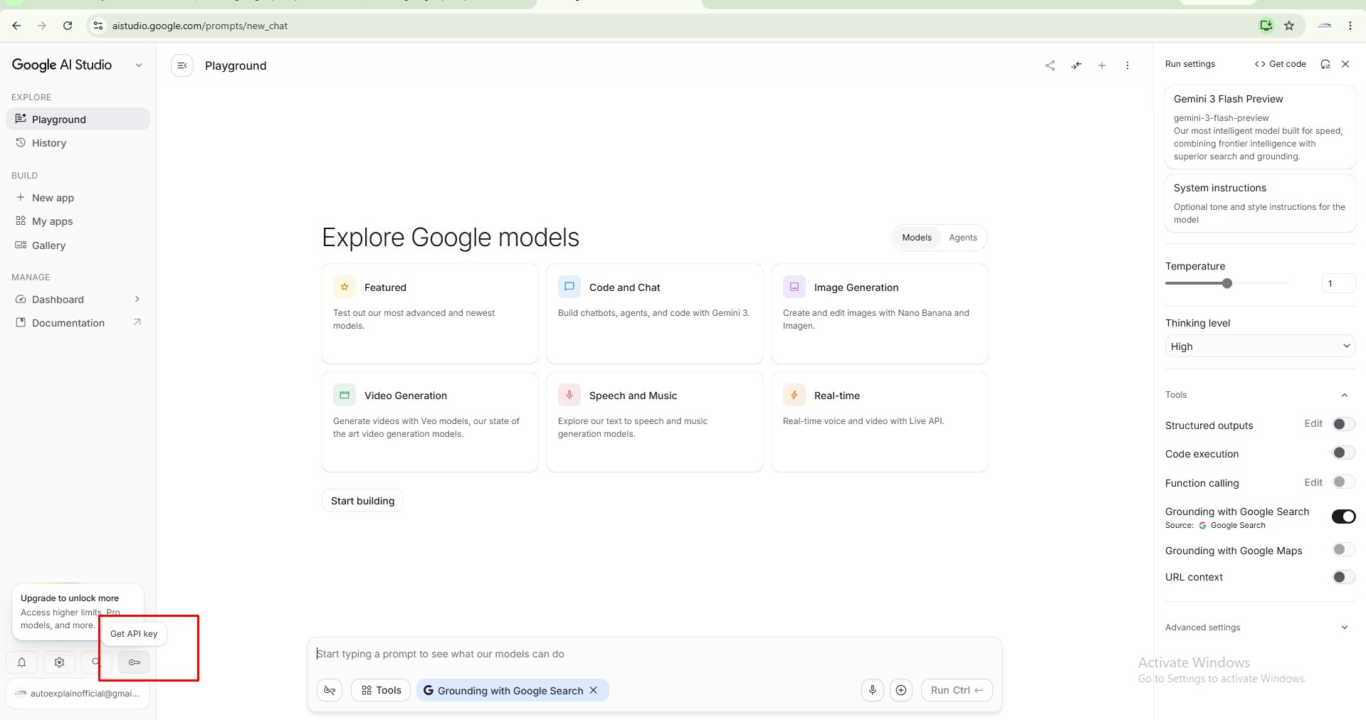The height and width of the screenshot is (720, 1366).
Task: Click the Featured star icon
Action: point(345,287)
